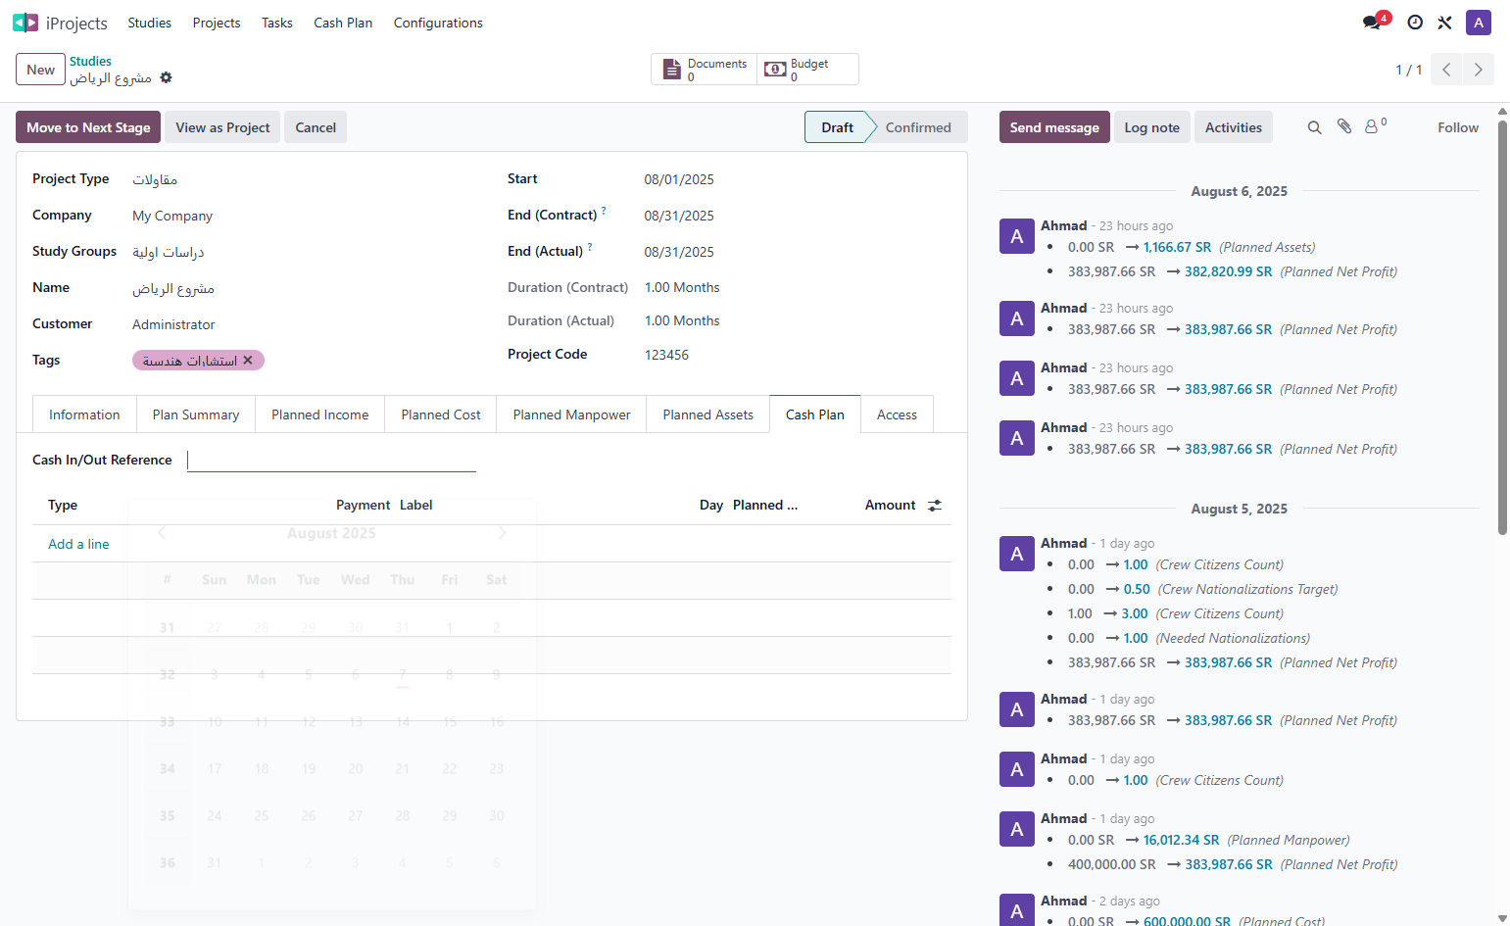This screenshot has width=1510, height=926.
Task: Open the Configurations menu
Action: point(438,23)
